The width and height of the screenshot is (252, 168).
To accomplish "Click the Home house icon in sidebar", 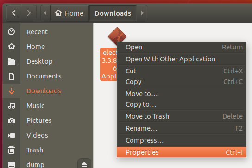I will [12, 47].
